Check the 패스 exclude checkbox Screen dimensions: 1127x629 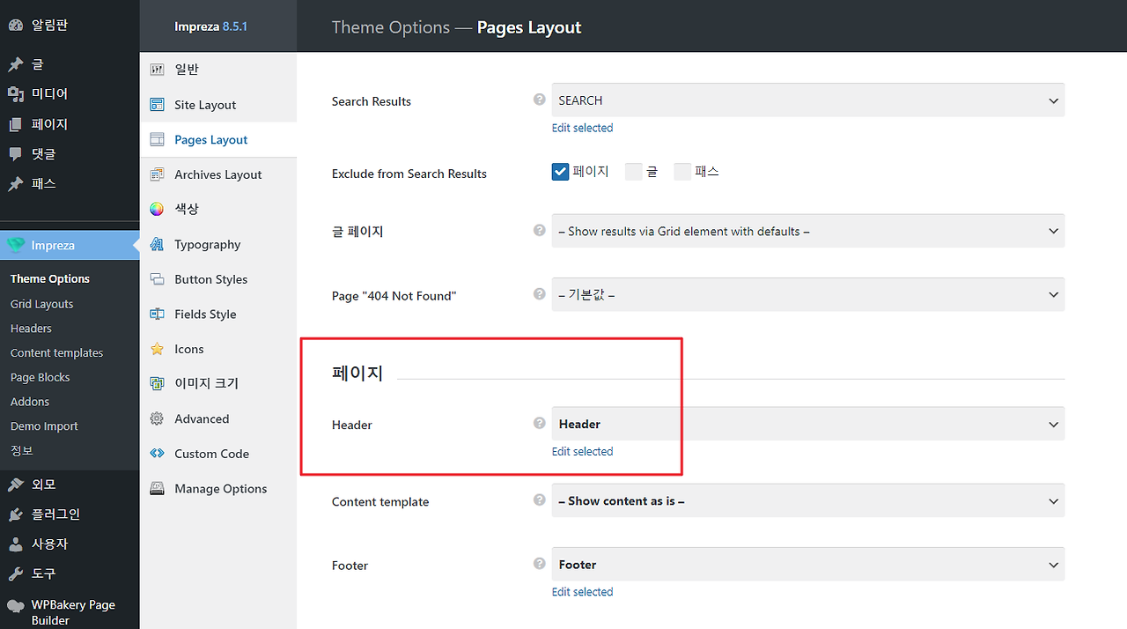682,172
